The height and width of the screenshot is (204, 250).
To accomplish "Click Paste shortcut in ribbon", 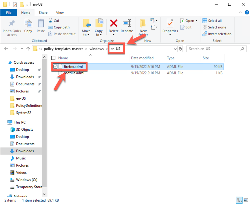I will 62,34.
